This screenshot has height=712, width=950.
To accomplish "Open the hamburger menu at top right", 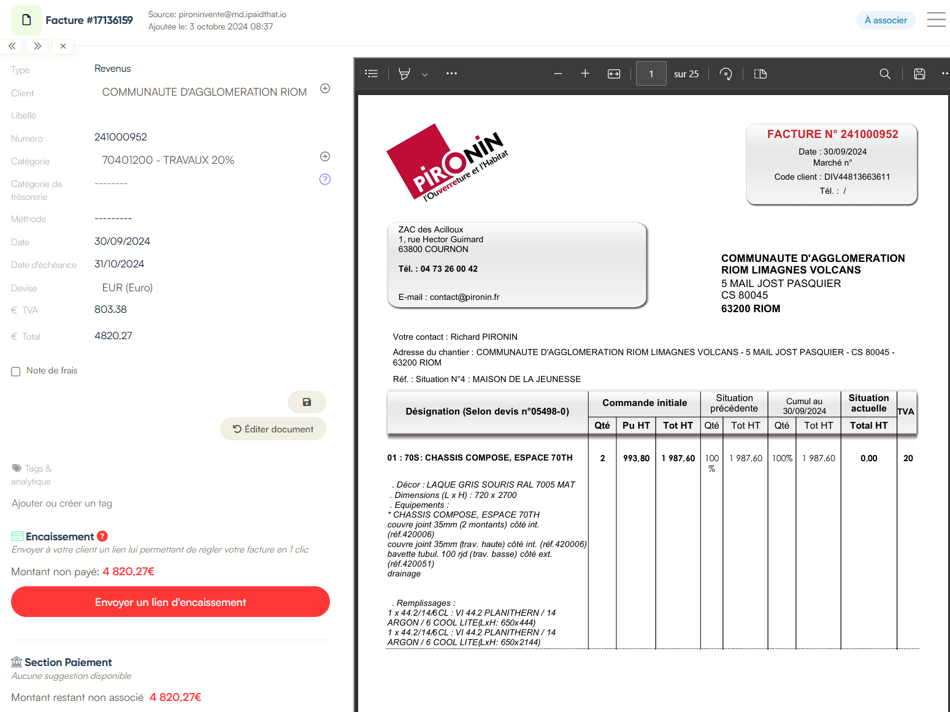I will pos(936,20).
